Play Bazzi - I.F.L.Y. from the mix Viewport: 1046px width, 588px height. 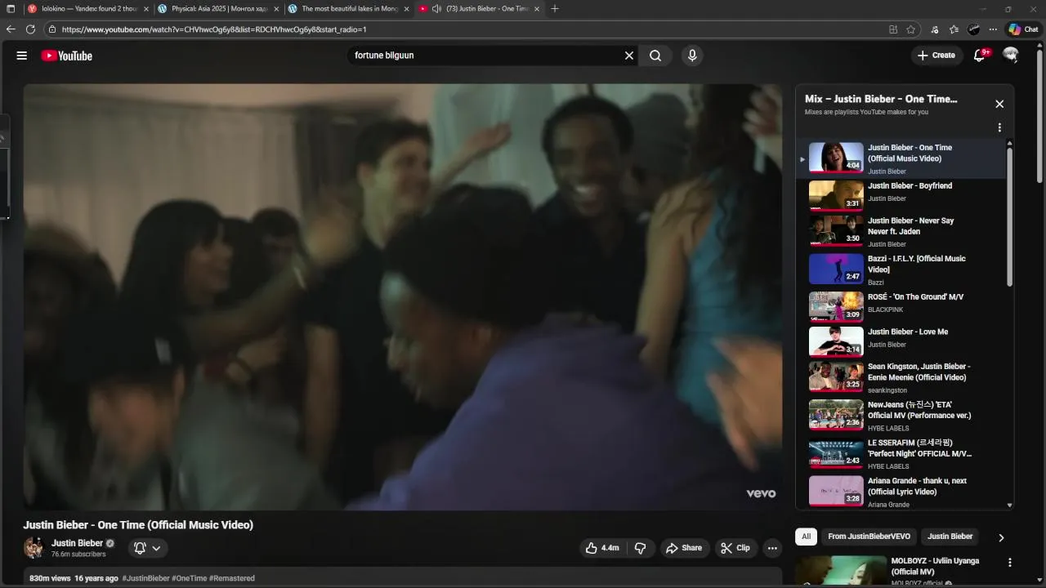901,269
